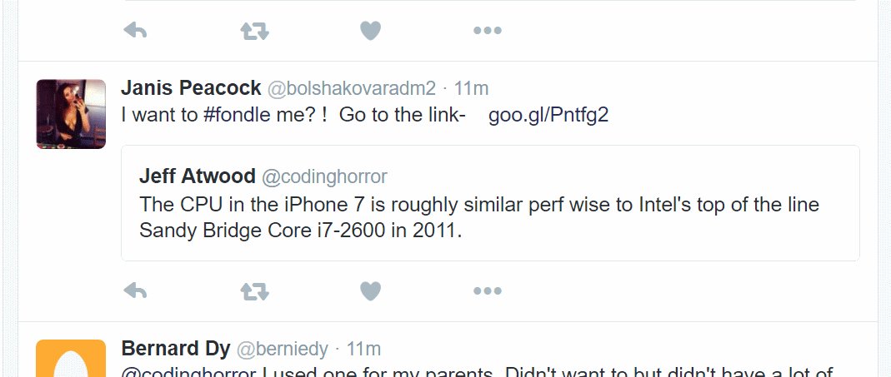Reply to the tweet above Janis Peacock's
891x377 pixels.
135,31
